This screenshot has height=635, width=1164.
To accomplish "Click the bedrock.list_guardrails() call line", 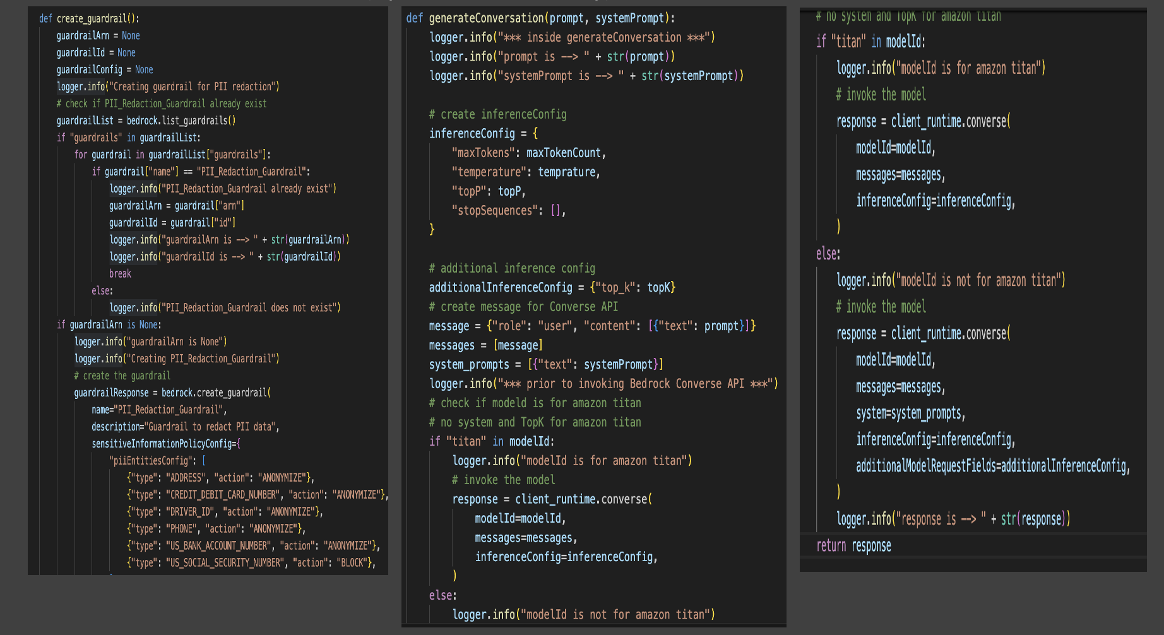I will point(146,121).
